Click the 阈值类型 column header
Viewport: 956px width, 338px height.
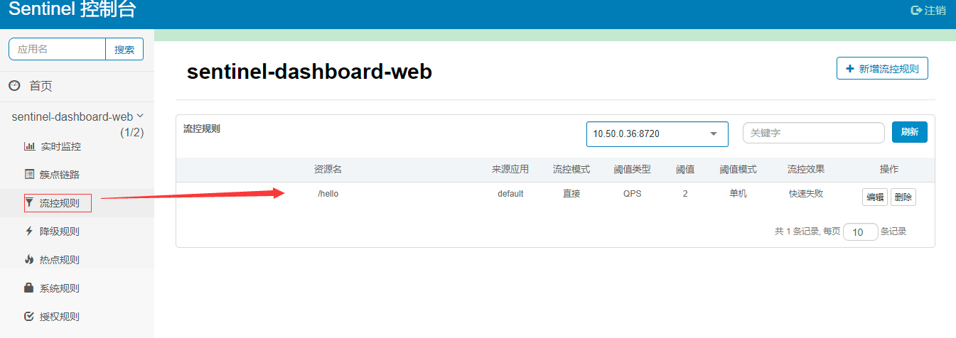click(632, 169)
